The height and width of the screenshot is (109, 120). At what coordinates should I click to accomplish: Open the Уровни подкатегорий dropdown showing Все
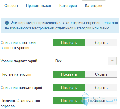point(85,61)
